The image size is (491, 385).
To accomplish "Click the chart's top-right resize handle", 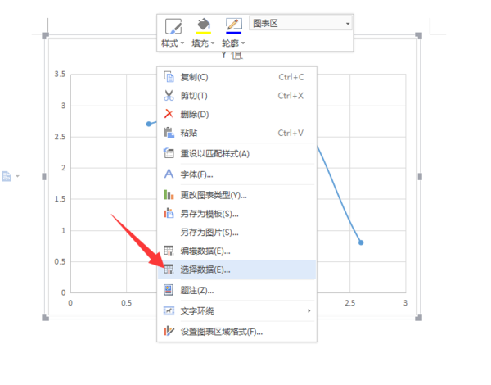I will point(419,36).
